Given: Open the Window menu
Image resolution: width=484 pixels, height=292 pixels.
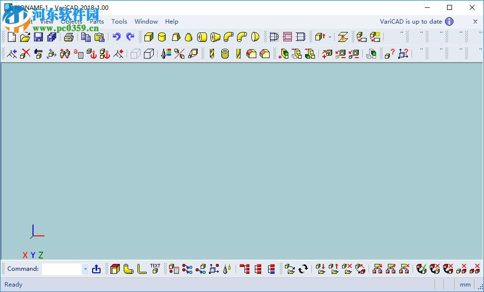Looking at the screenshot, I should click(x=146, y=22).
